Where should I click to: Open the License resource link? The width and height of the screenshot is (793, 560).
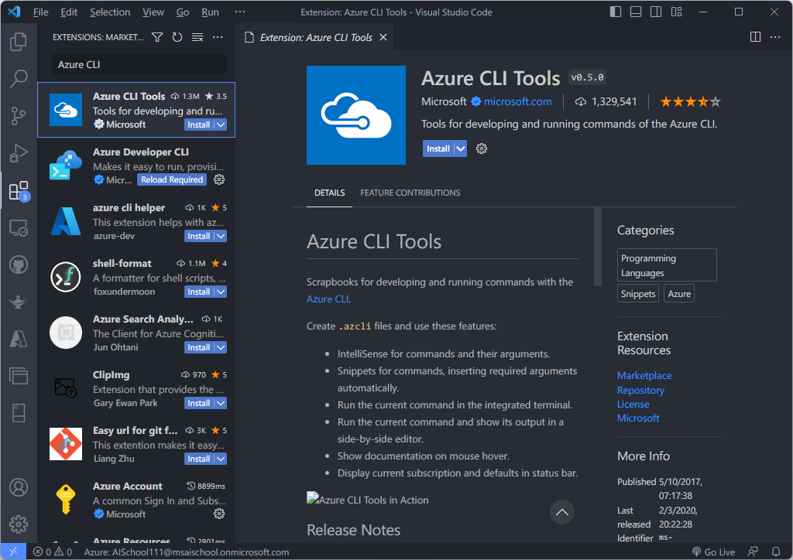pos(633,404)
